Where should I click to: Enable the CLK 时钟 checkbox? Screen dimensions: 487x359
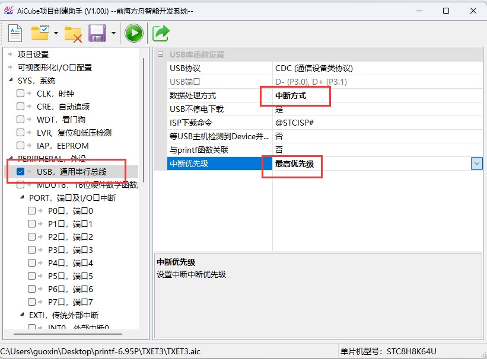click(21, 94)
